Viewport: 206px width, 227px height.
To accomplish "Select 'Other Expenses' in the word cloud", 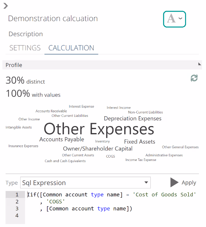I will click(x=99, y=129).
